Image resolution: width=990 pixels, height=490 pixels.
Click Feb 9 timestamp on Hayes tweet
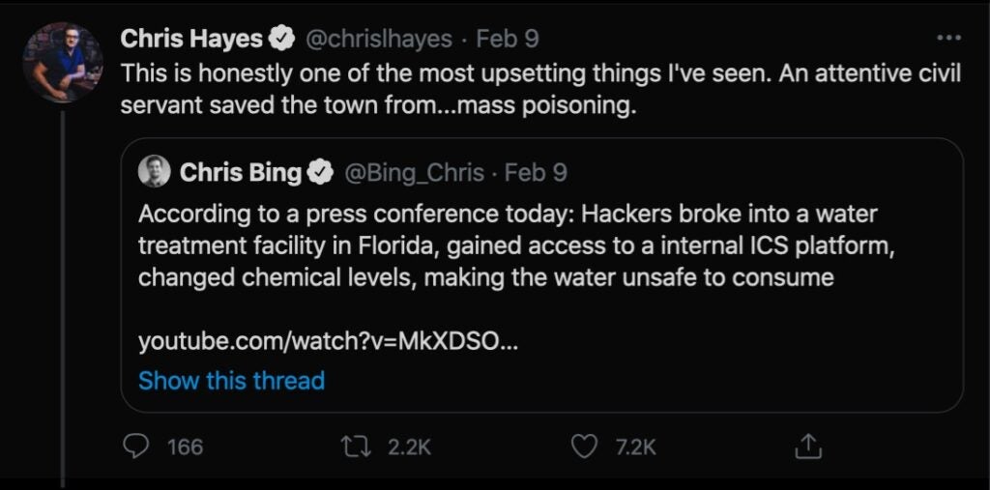click(506, 40)
